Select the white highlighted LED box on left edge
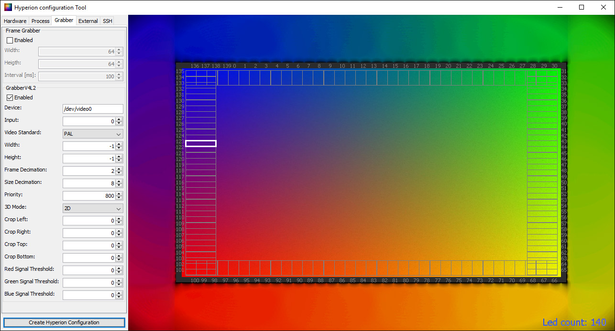615x331 pixels. (201, 143)
